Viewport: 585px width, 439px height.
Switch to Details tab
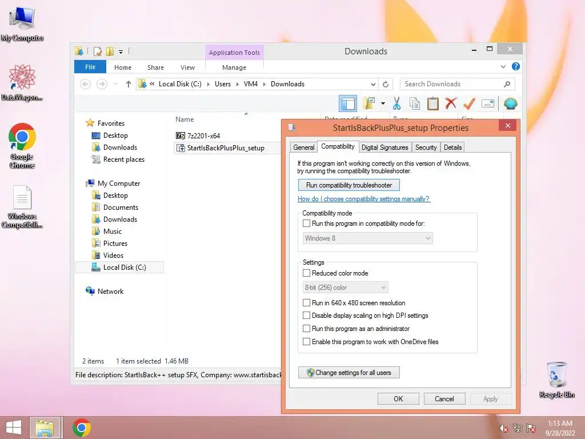(x=452, y=147)
